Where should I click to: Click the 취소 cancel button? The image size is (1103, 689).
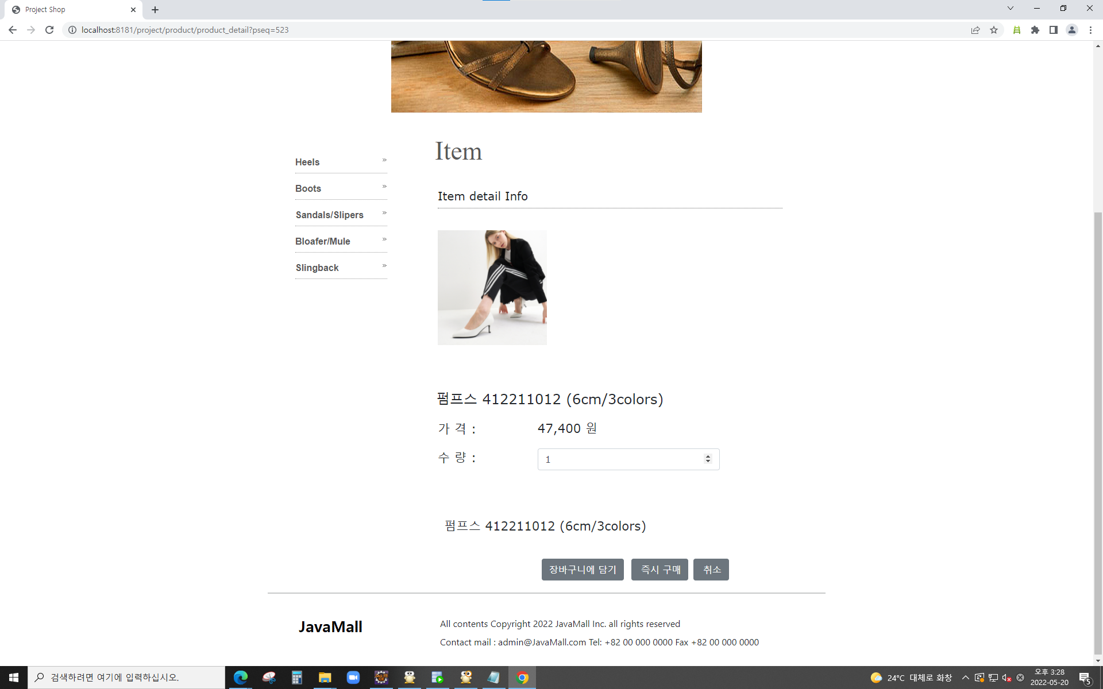coord(711,570)
